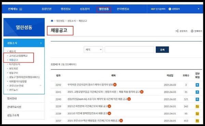Click the search keyword input field

tap(129, 50)
